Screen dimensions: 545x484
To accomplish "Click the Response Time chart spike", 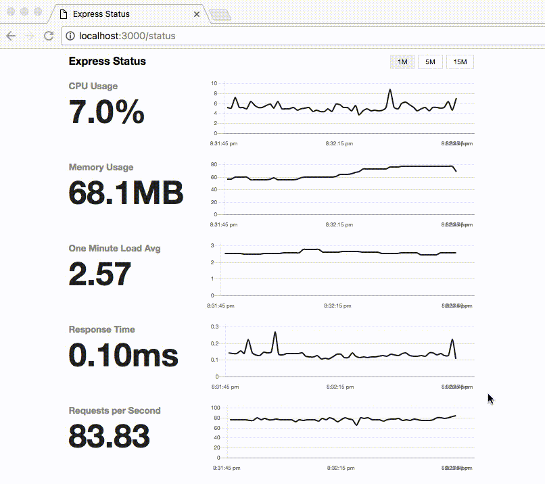I will [x=275, y=333].
